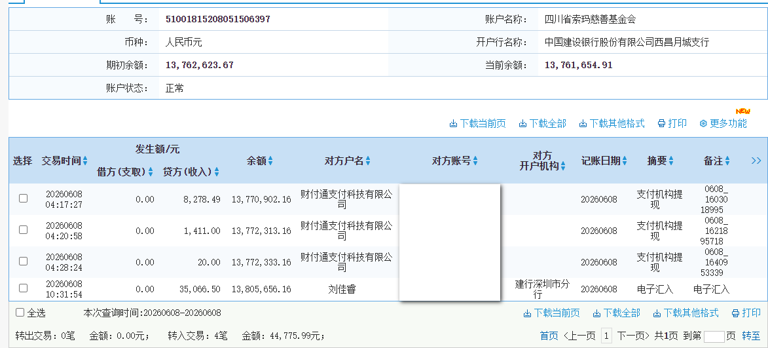Click opening balance 13,762,623.67
Screen dimensions: 768x348
(x=199, y=65)
